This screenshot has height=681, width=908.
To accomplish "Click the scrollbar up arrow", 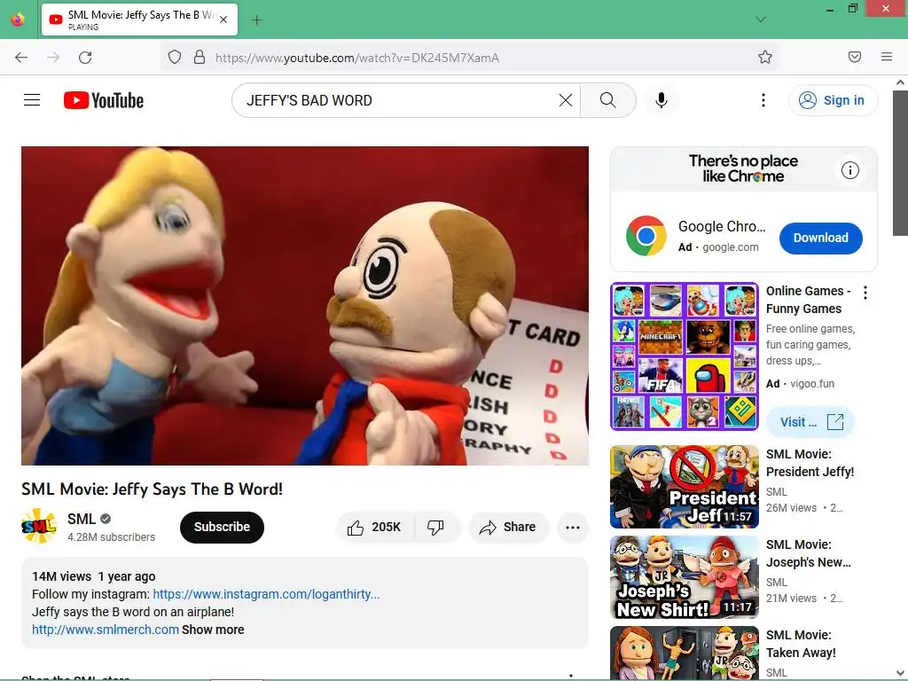I will [x=900, y=82].
